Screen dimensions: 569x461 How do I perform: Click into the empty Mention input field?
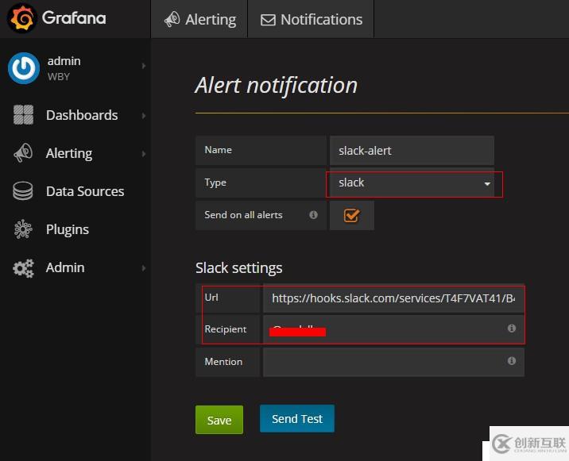[393, 362]
